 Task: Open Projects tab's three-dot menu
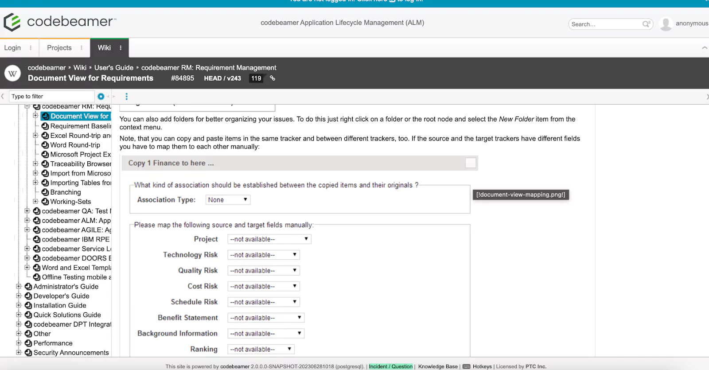pyautogui.click(x=82, y=48)
